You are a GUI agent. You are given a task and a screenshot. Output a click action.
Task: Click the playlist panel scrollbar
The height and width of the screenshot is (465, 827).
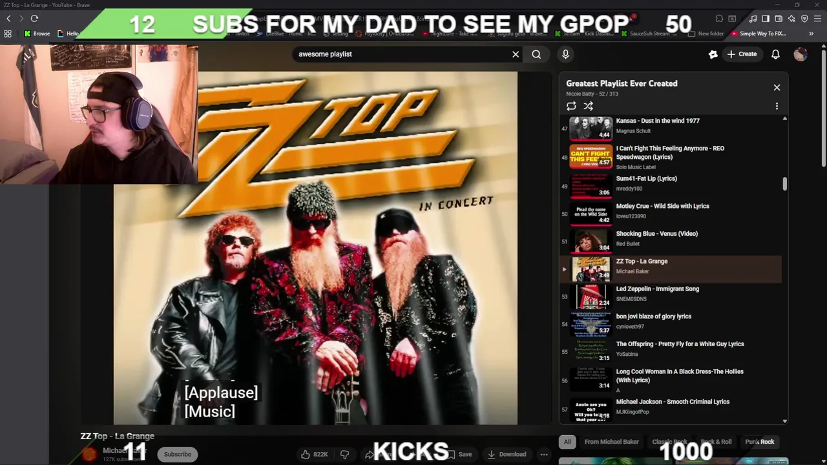point(785,184)
